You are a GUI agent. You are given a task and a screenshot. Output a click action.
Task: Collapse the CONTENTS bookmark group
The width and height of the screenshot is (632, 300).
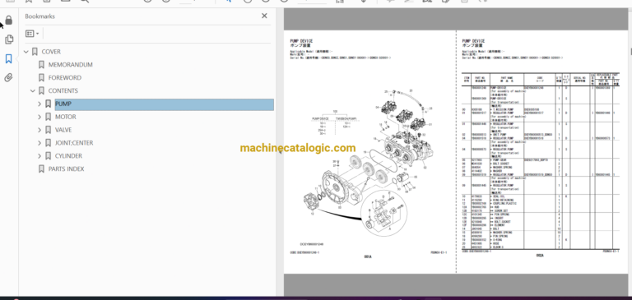tap(33, 91)
